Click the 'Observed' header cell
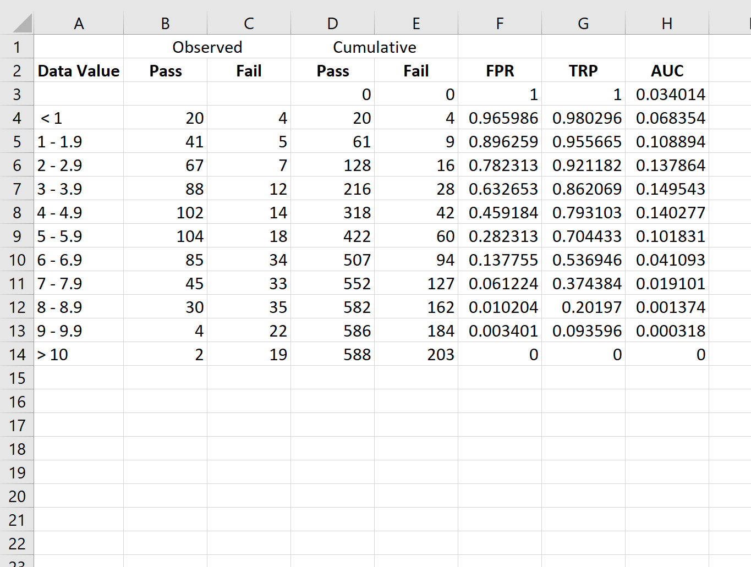 point(207,47)
